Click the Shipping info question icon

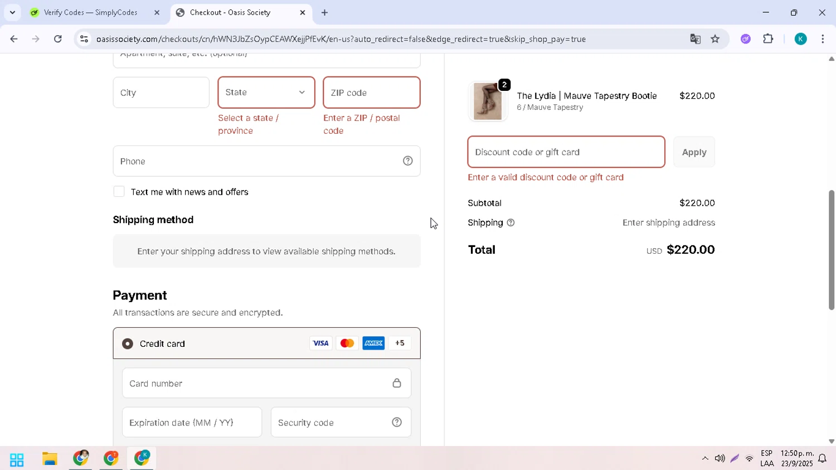pos(511,222)
